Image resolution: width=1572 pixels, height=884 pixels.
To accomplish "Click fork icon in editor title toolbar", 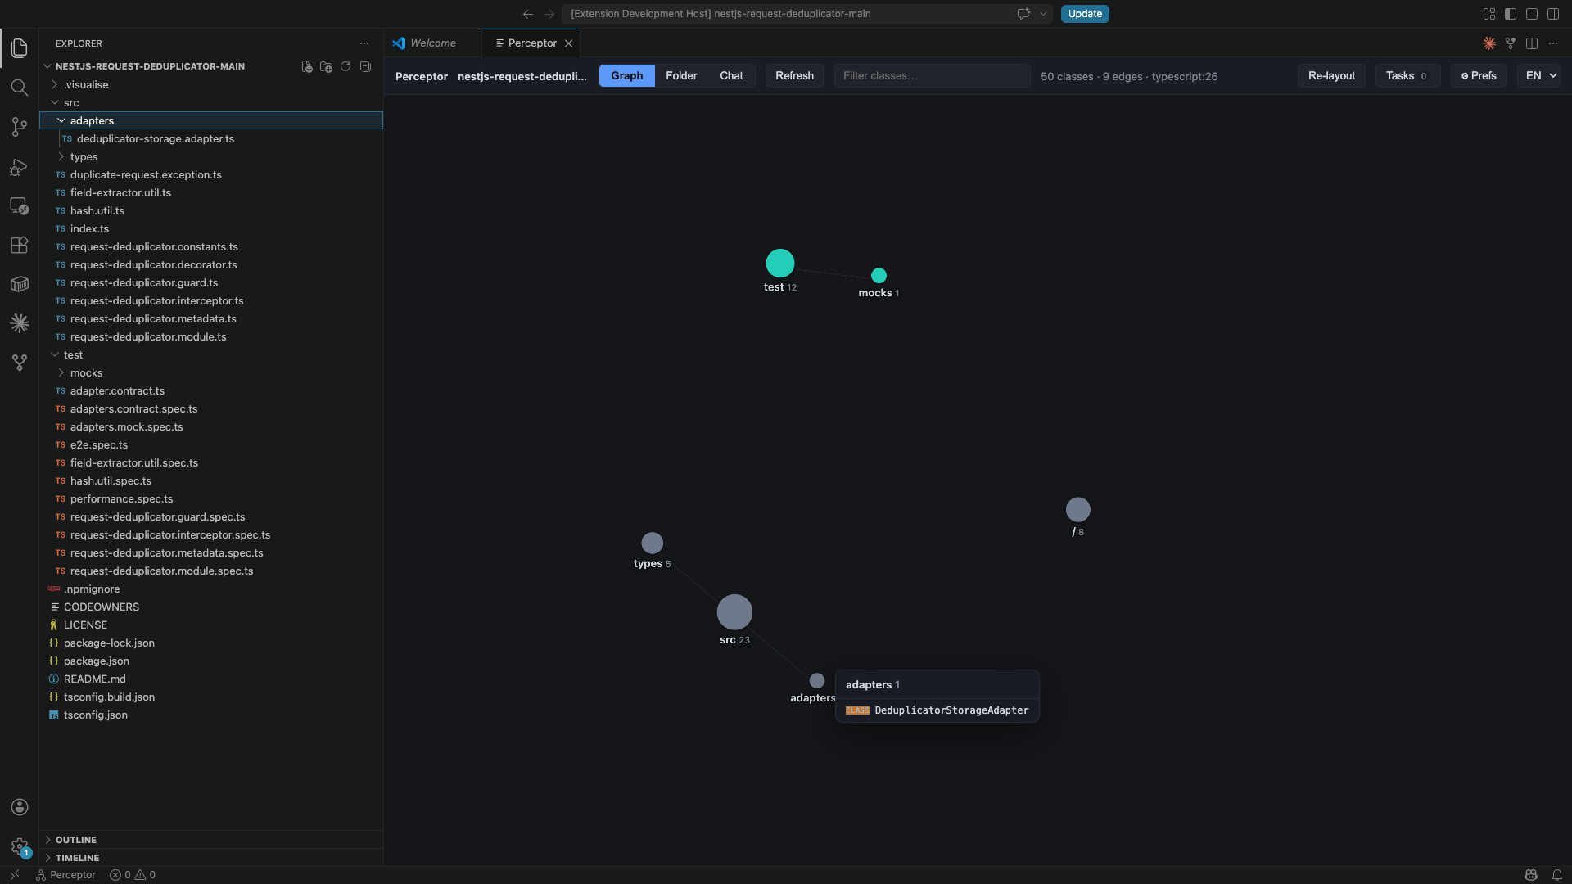I will point(1511,43).
